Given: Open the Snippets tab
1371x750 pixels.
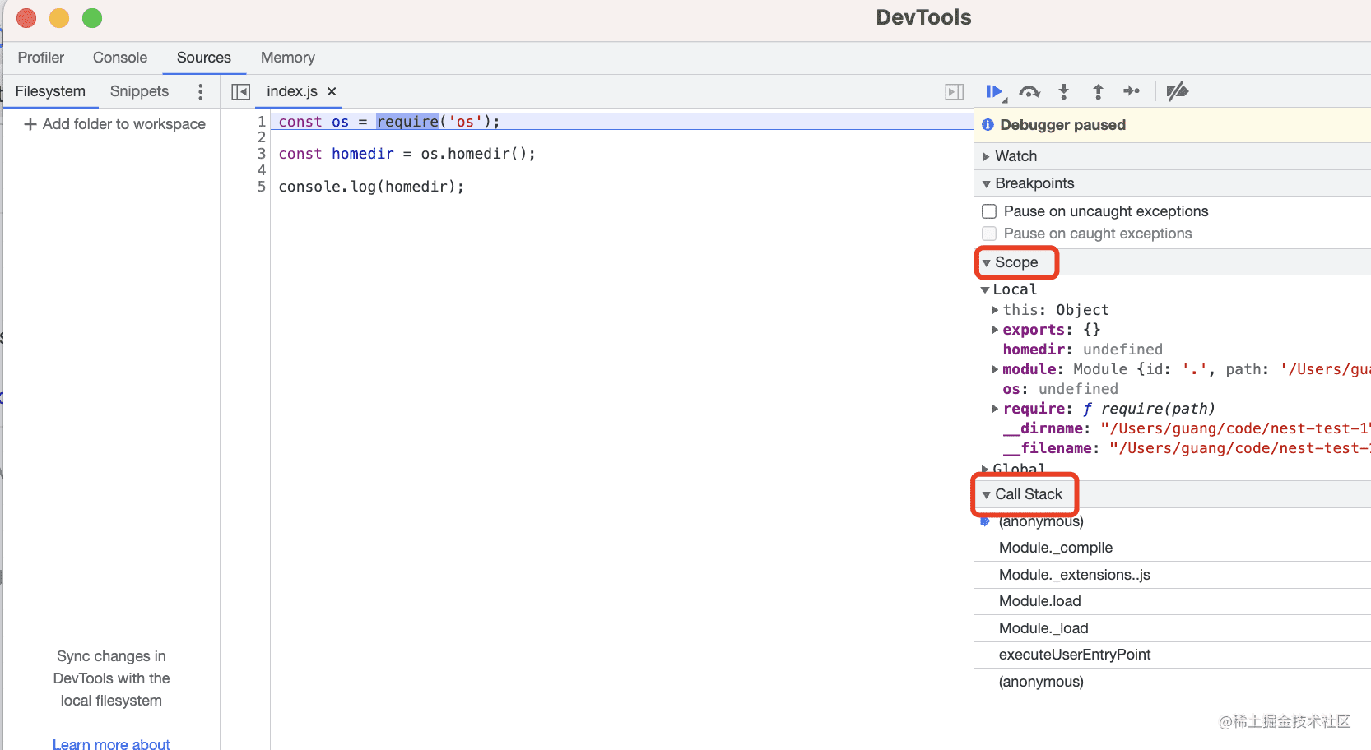Looking at the screenshot, I should (139, 91).
